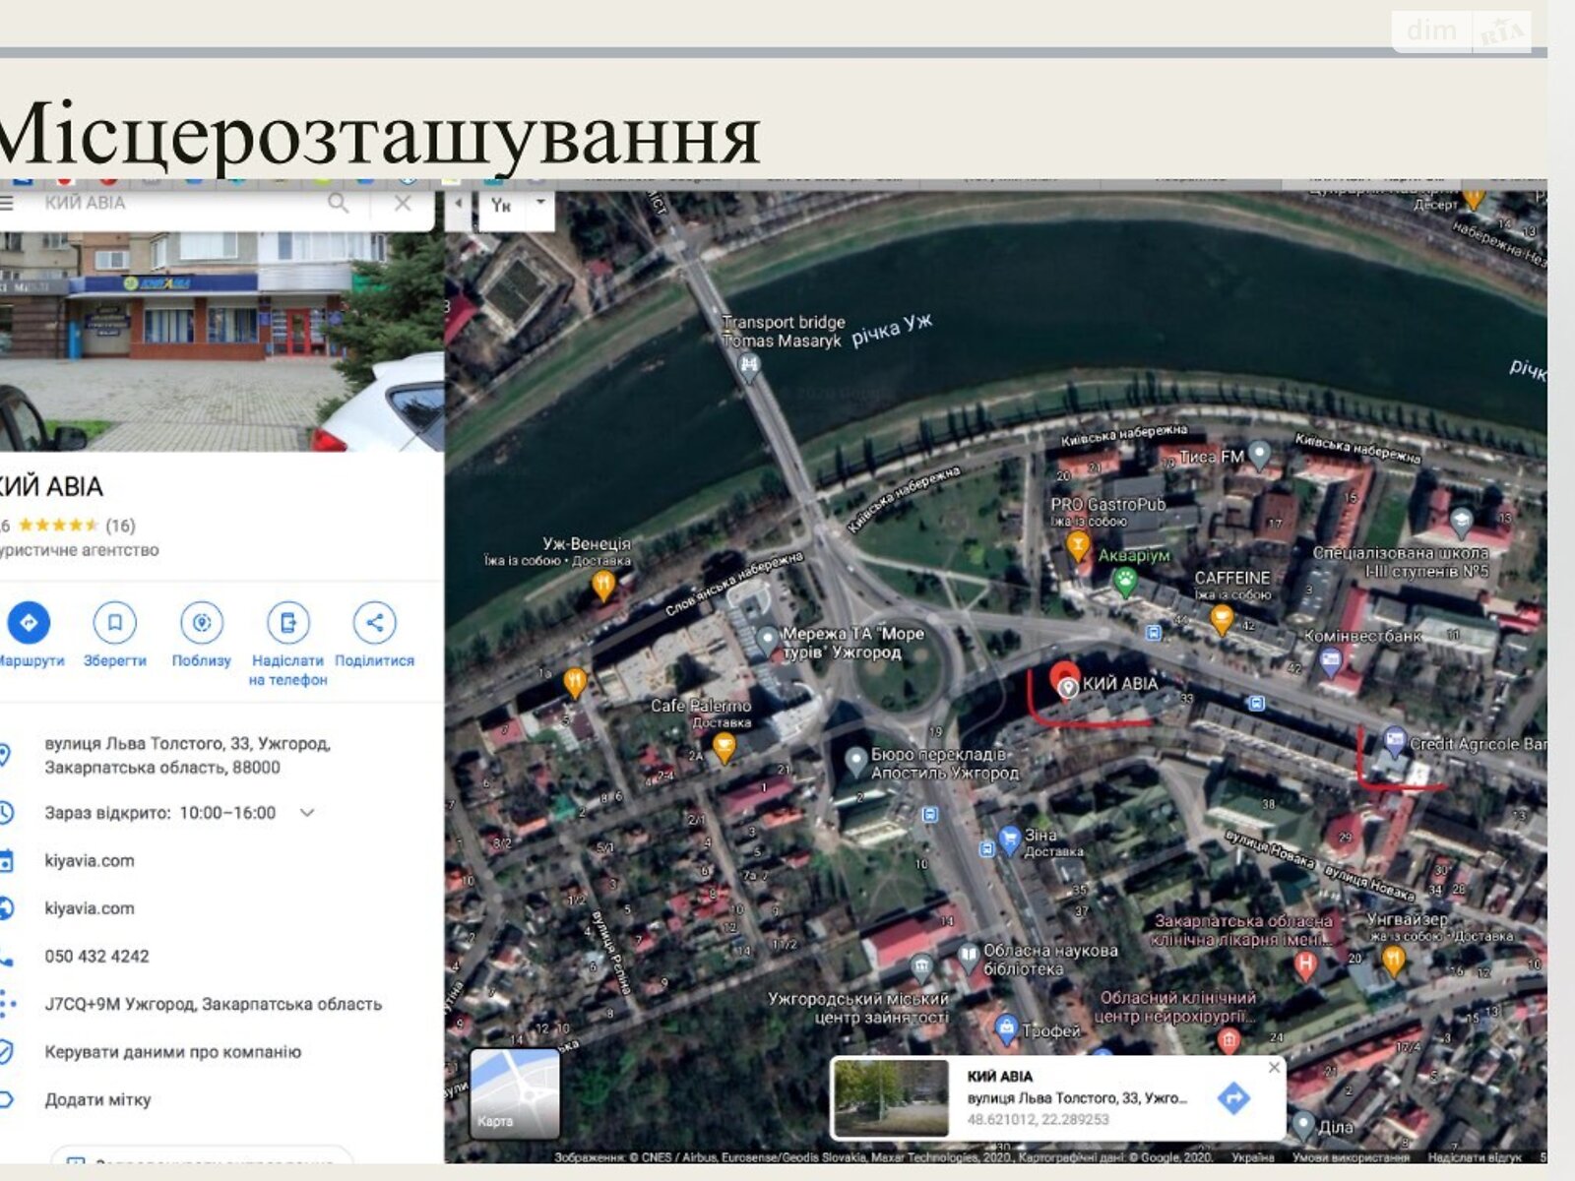Click Додати мітку label option
The width and height of the screenshot is (1575, 1181).
pos(97,1100)
